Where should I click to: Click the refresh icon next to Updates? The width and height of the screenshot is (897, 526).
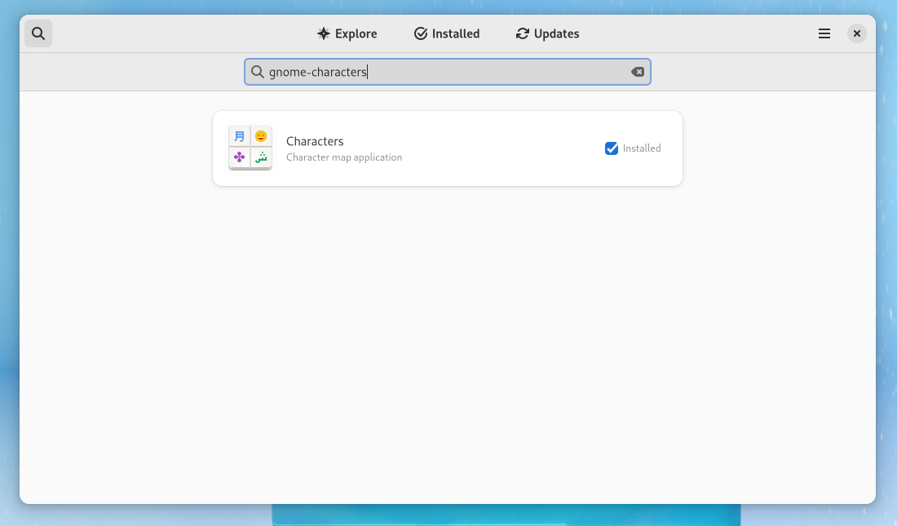pos(522,33)
